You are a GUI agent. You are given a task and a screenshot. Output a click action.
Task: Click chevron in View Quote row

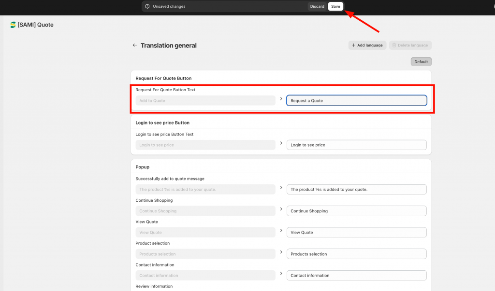tap(281, 231)
